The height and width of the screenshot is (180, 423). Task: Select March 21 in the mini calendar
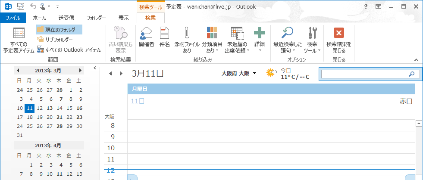point(60,117)
